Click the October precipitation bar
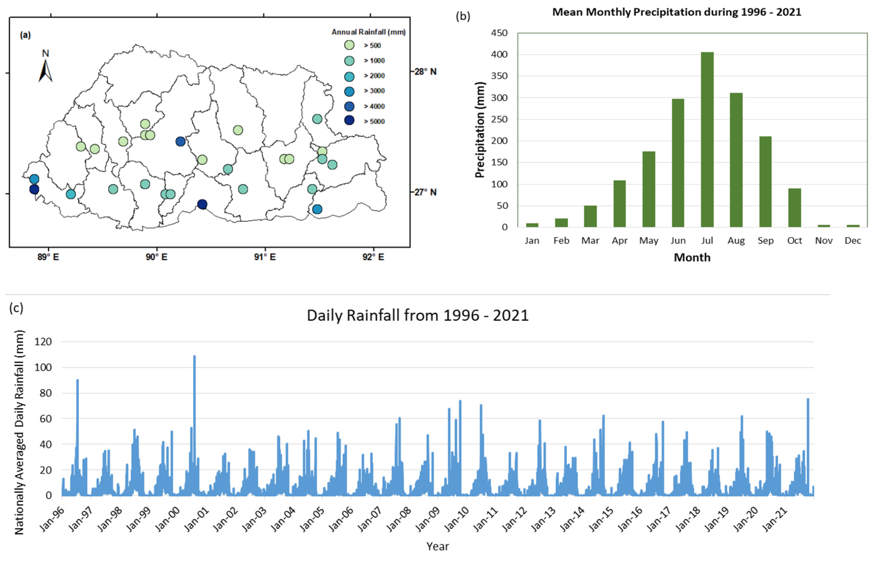The image size is (873, 561). (794, 208)
